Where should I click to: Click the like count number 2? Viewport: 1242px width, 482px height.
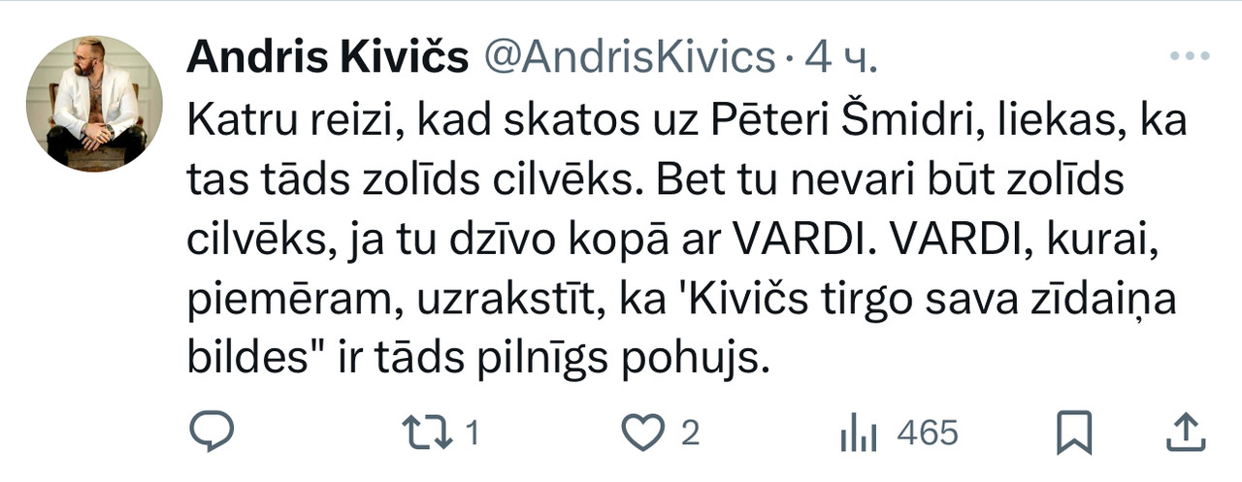click(689, 434)
